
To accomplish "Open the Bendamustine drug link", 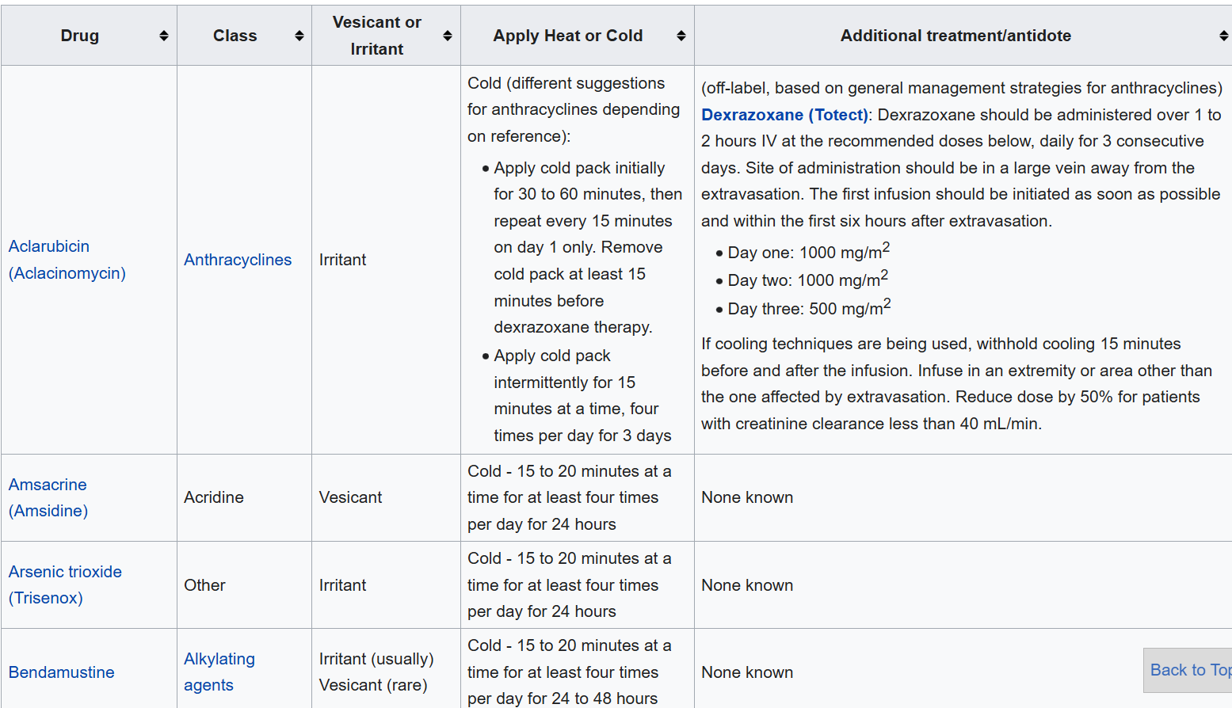I will [61, 672].
